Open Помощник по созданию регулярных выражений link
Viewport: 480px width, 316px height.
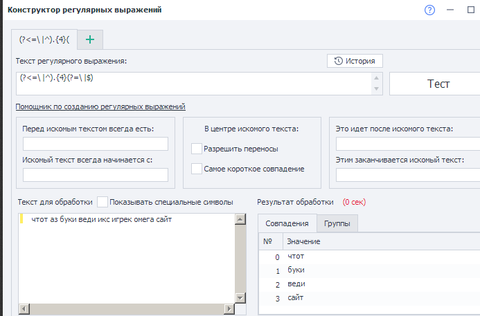(100, 106)
